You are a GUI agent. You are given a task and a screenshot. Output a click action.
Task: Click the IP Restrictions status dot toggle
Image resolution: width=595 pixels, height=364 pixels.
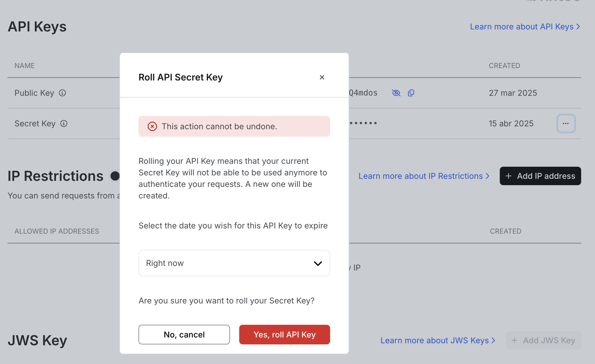point(115,176)
